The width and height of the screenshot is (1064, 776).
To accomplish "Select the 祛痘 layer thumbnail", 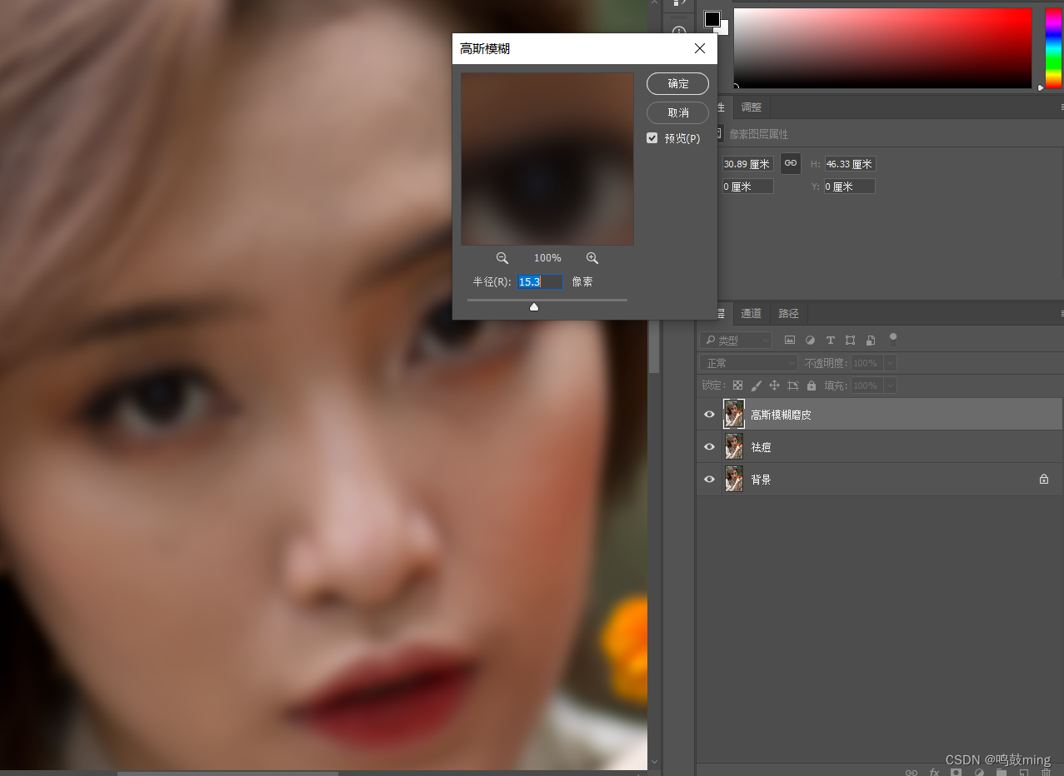I will tap(734, 446).
